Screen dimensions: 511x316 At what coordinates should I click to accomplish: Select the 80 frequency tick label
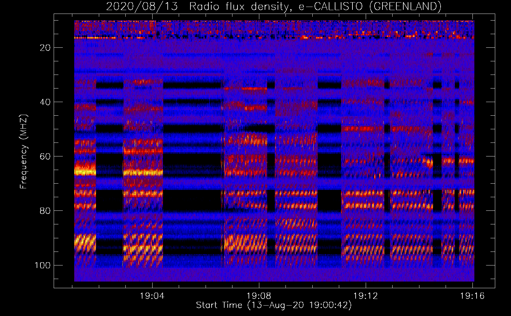(45, 211)
